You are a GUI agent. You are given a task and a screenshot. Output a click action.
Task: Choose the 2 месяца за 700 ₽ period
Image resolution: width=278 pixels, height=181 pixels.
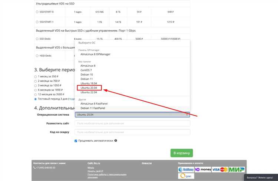click(36, 81)
